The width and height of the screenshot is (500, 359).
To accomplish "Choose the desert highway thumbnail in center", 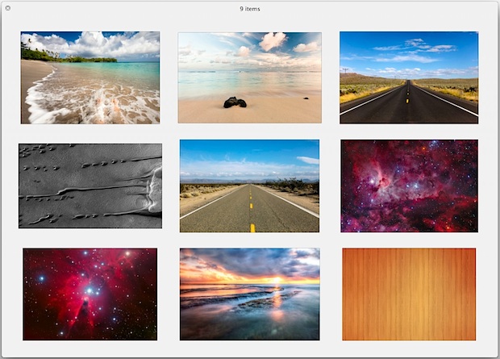I will 249,186.
